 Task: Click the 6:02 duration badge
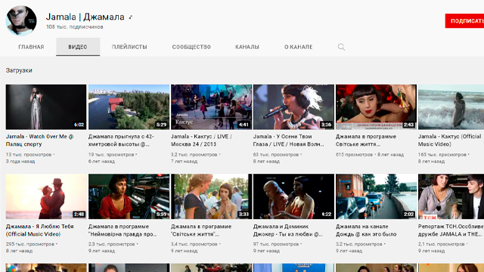79,125
